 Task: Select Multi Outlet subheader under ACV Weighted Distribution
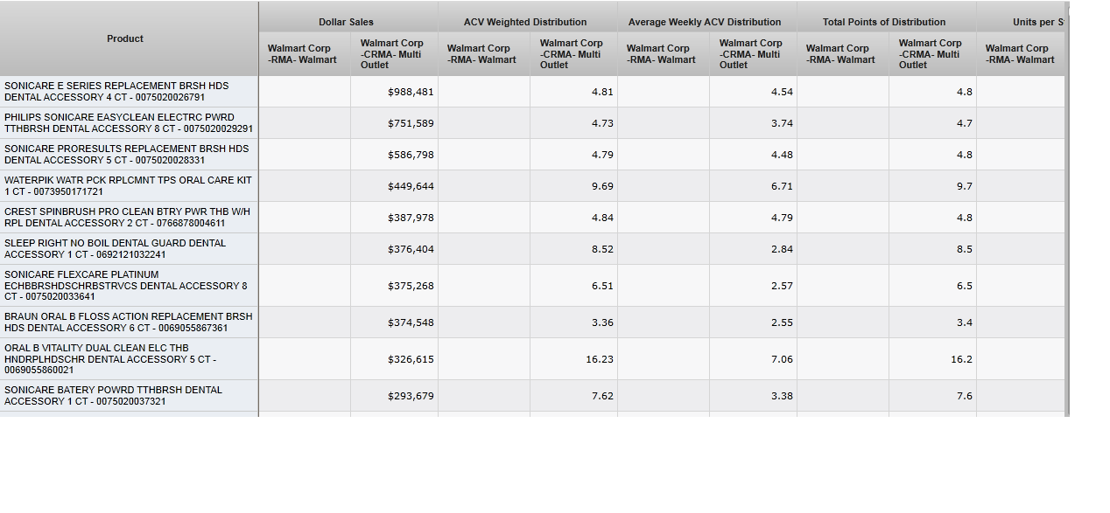tap(572, 54)
